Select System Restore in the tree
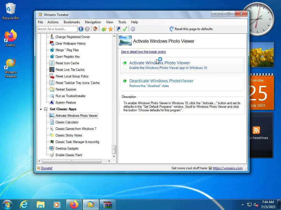281x210 pixels. [66, 103]
